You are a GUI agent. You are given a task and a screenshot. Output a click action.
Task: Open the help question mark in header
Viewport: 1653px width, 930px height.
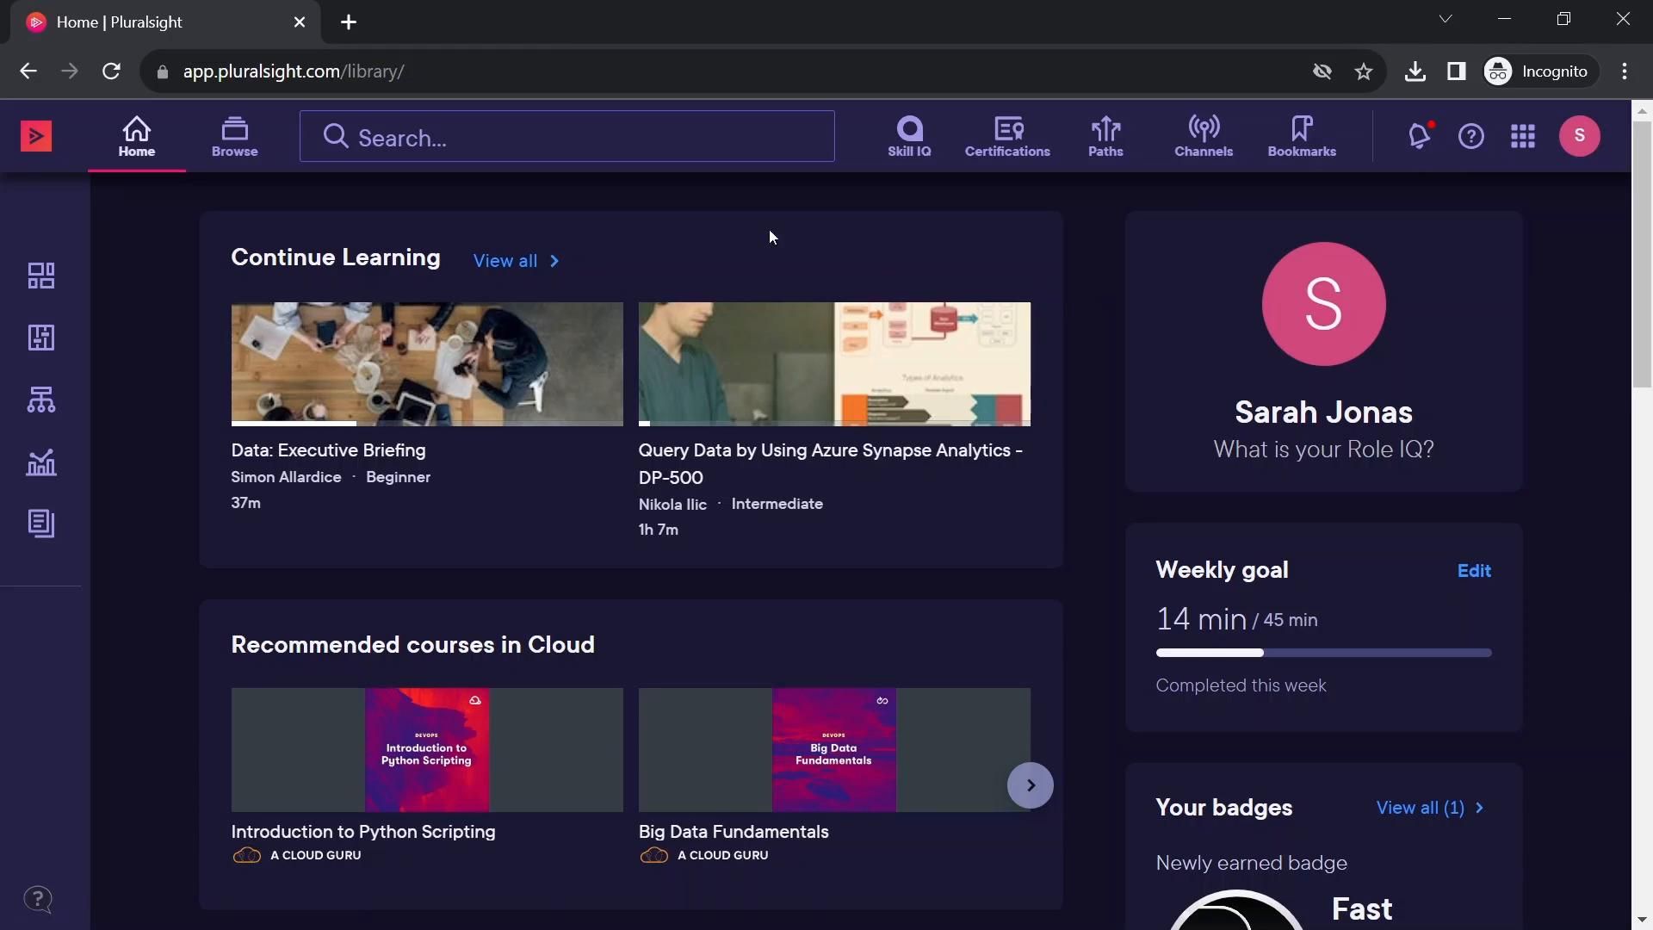(x=1471, y=136)
